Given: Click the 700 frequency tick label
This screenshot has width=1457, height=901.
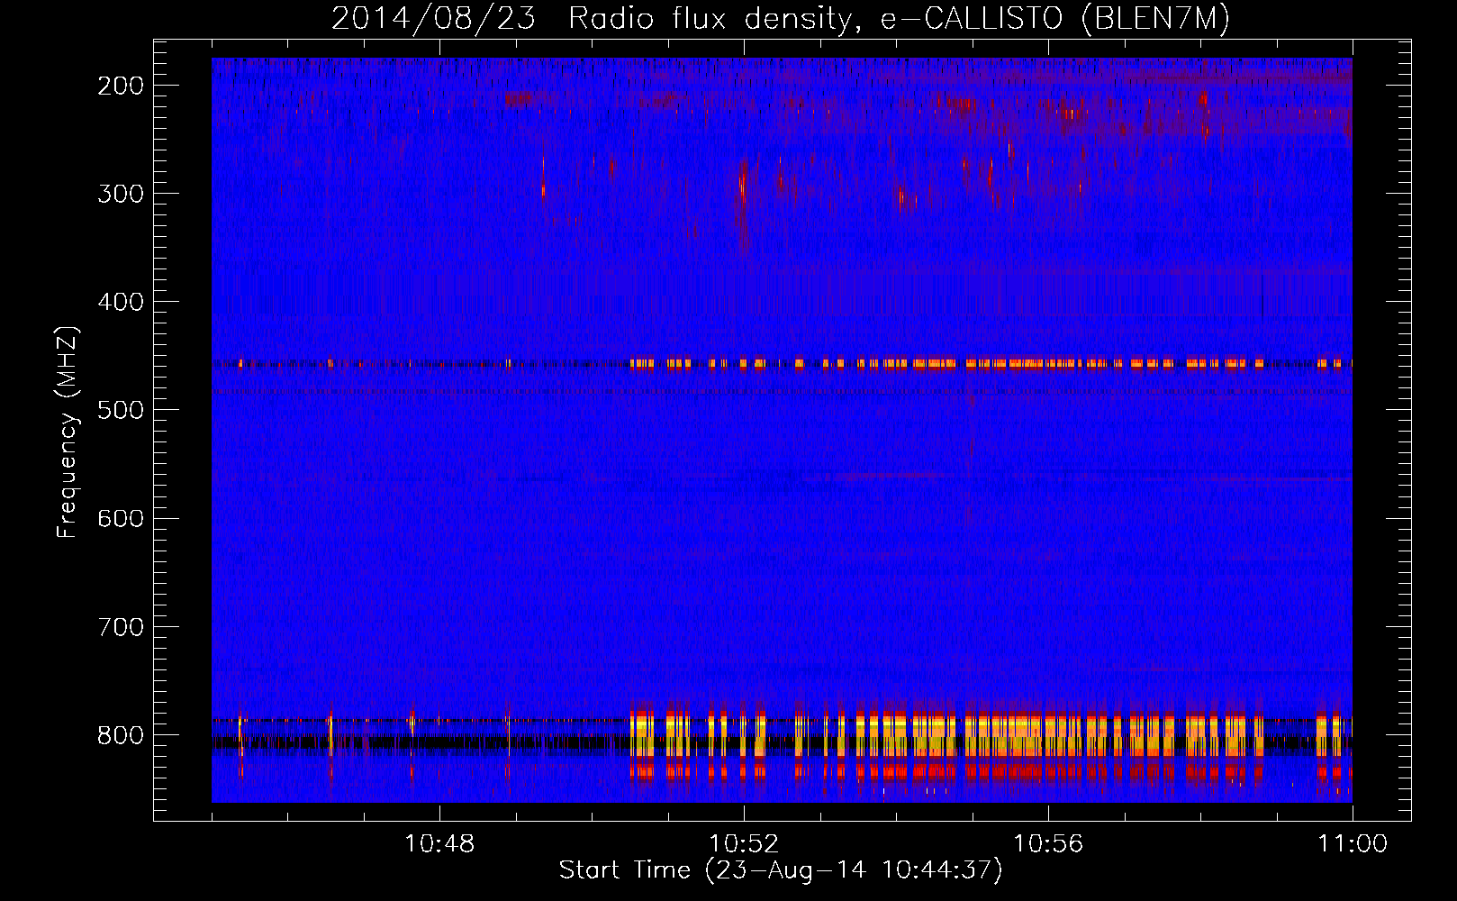Looking at the screenshot, I should (121, 626).
